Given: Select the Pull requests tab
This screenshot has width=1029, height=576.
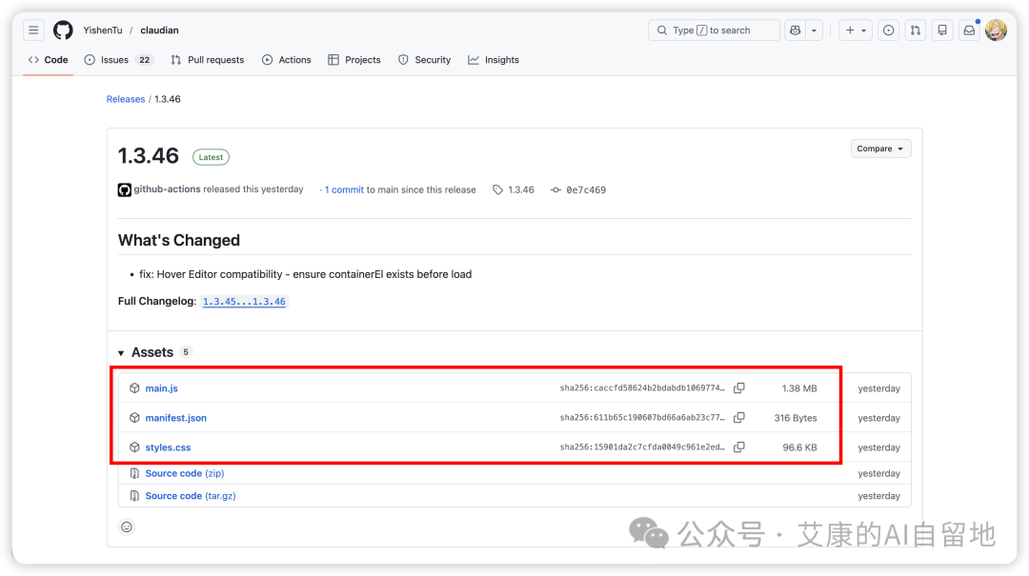Looking at the screenshot, I should (208, 60).
